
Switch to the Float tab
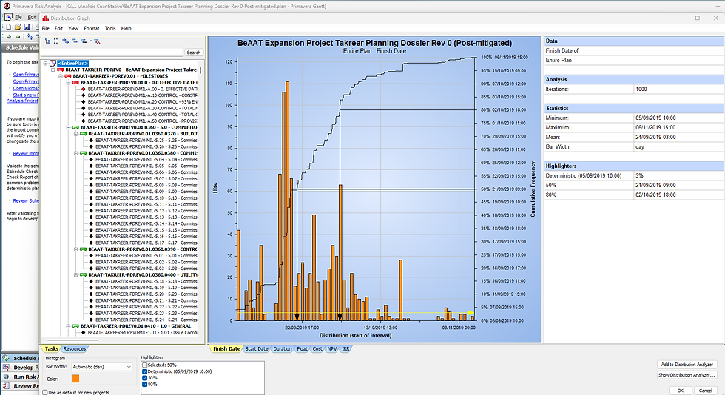302,348
